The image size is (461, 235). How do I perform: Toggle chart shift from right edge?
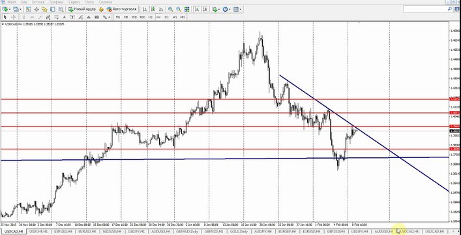click(205, 9)
